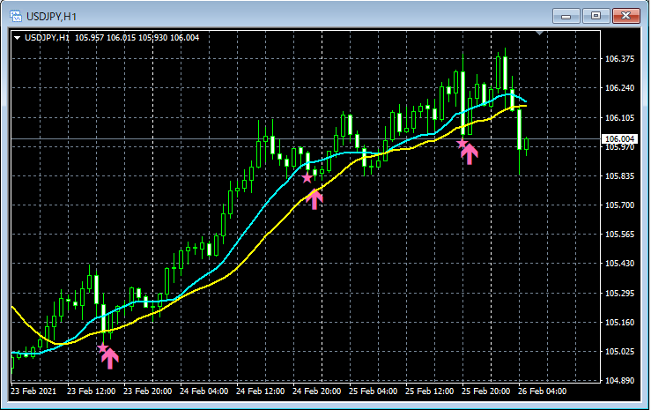This screenshot has width=651, height=410.
Task: Click the pink up arrow near 23 Feb 12:00
Action: pos(110,359)
